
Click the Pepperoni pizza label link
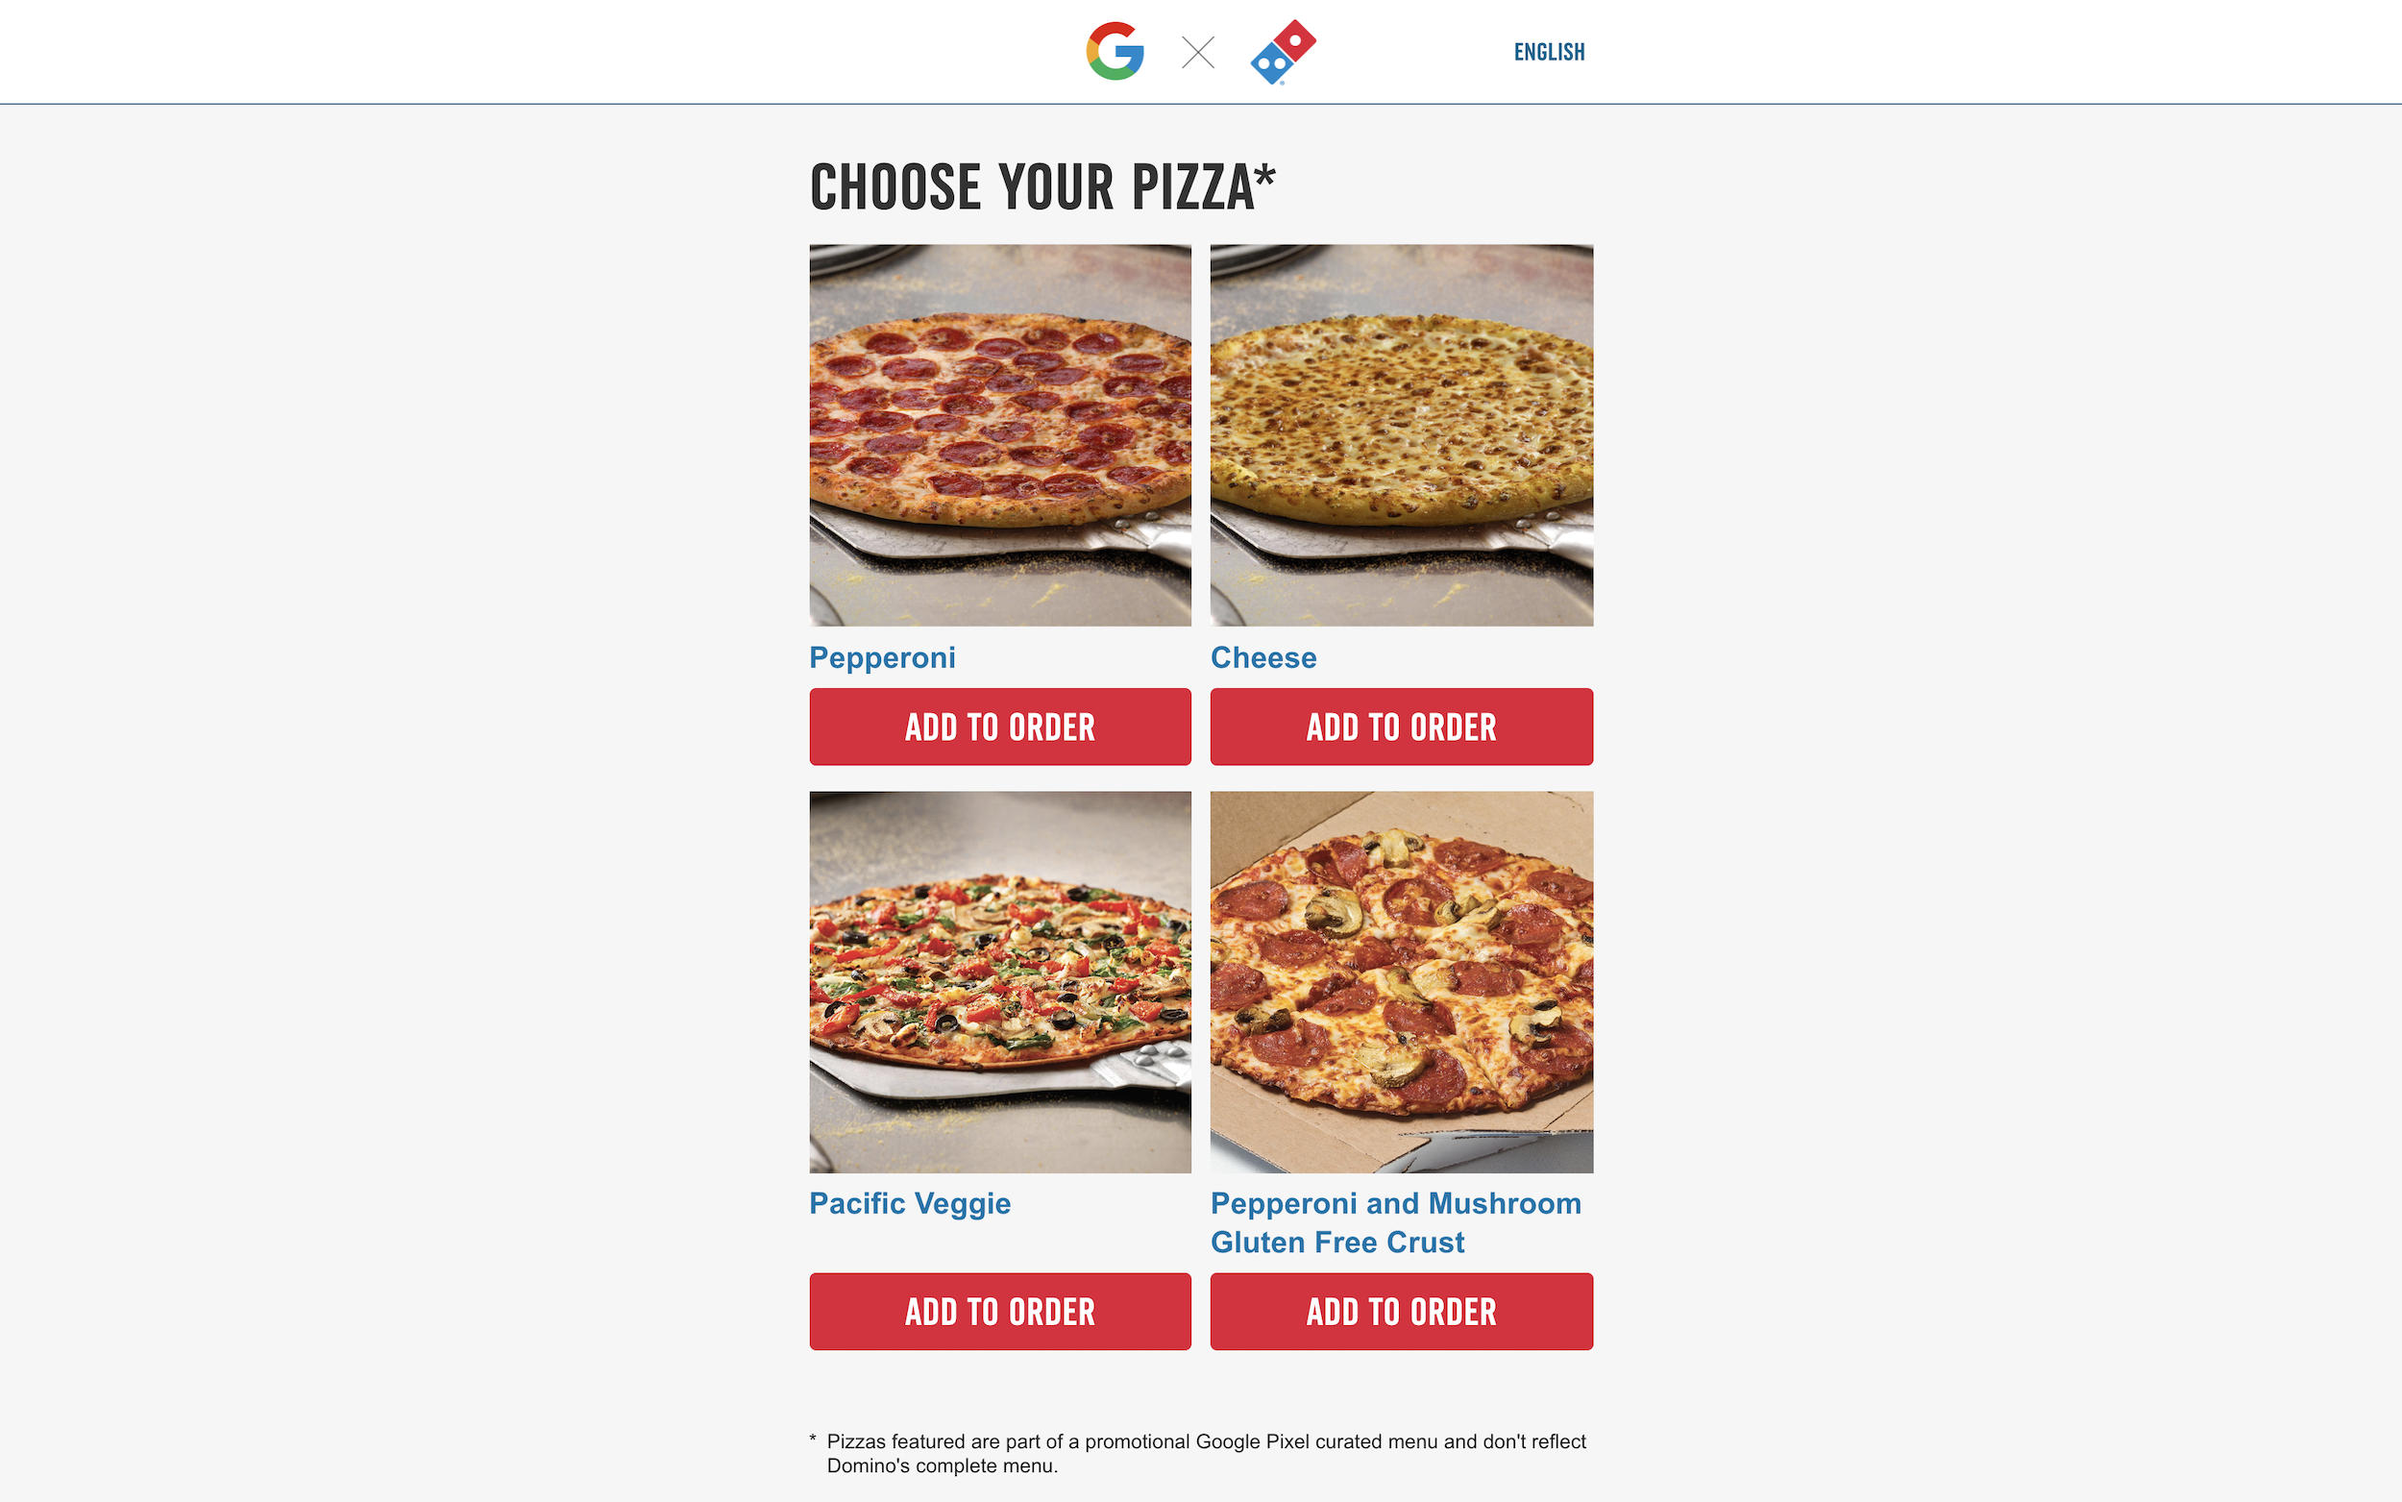pos(880,657)
